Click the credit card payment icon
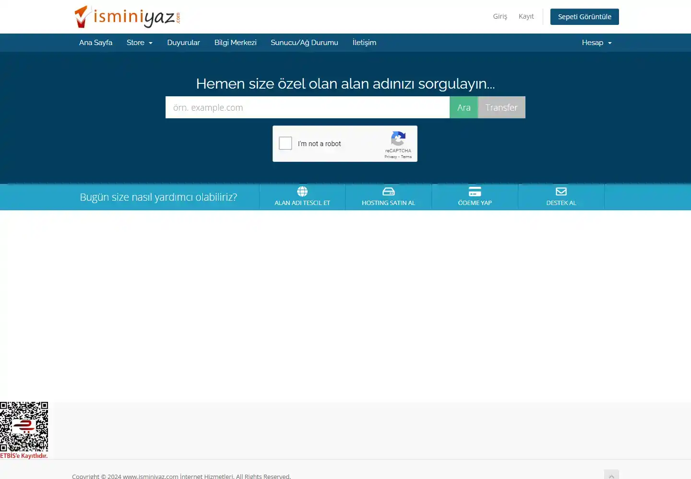Image resolution: width=691 pixels, height=479 pixels. tap(475, 192)
